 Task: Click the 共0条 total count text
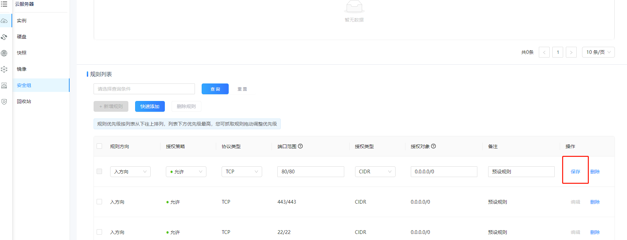click(x=527, y=52)
